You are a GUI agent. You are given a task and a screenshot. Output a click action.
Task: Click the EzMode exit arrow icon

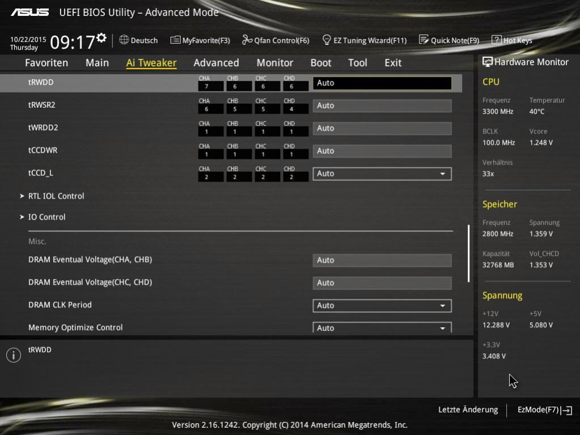[566, 410]
